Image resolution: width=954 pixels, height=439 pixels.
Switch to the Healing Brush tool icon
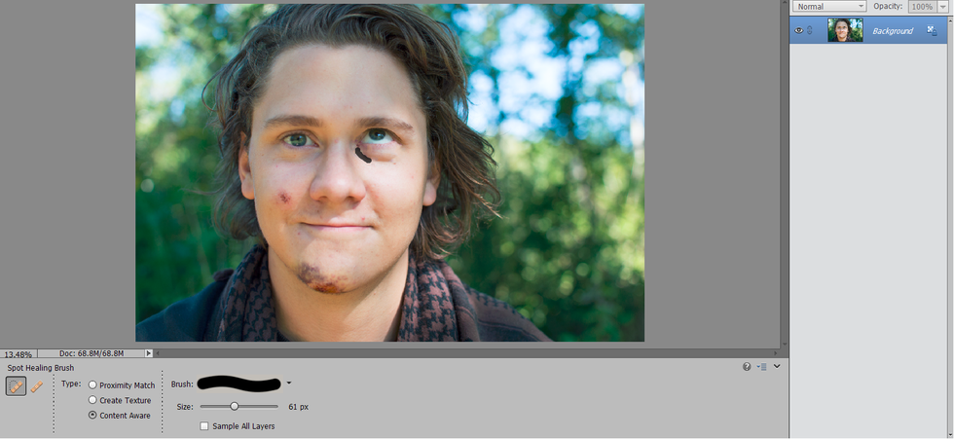37,386
